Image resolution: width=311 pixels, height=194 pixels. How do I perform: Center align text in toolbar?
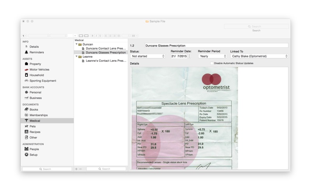(110, 36)
